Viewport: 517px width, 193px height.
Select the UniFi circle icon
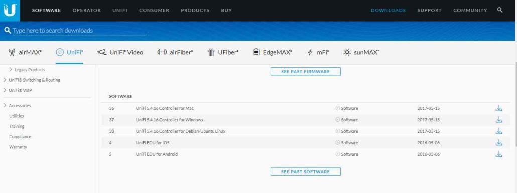coord(60,52)
